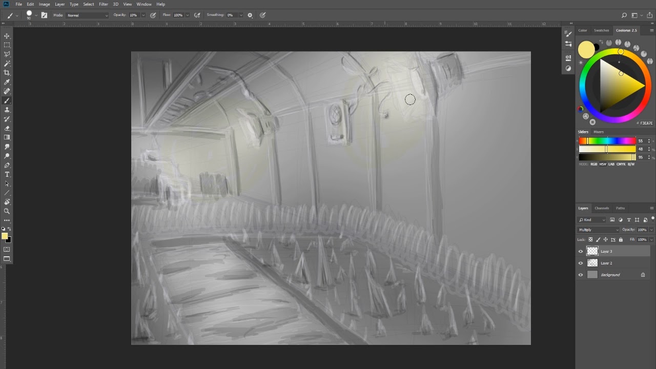Open the Filter menu
The width and height of the screenshot is (656, 369).
(104, 4)
